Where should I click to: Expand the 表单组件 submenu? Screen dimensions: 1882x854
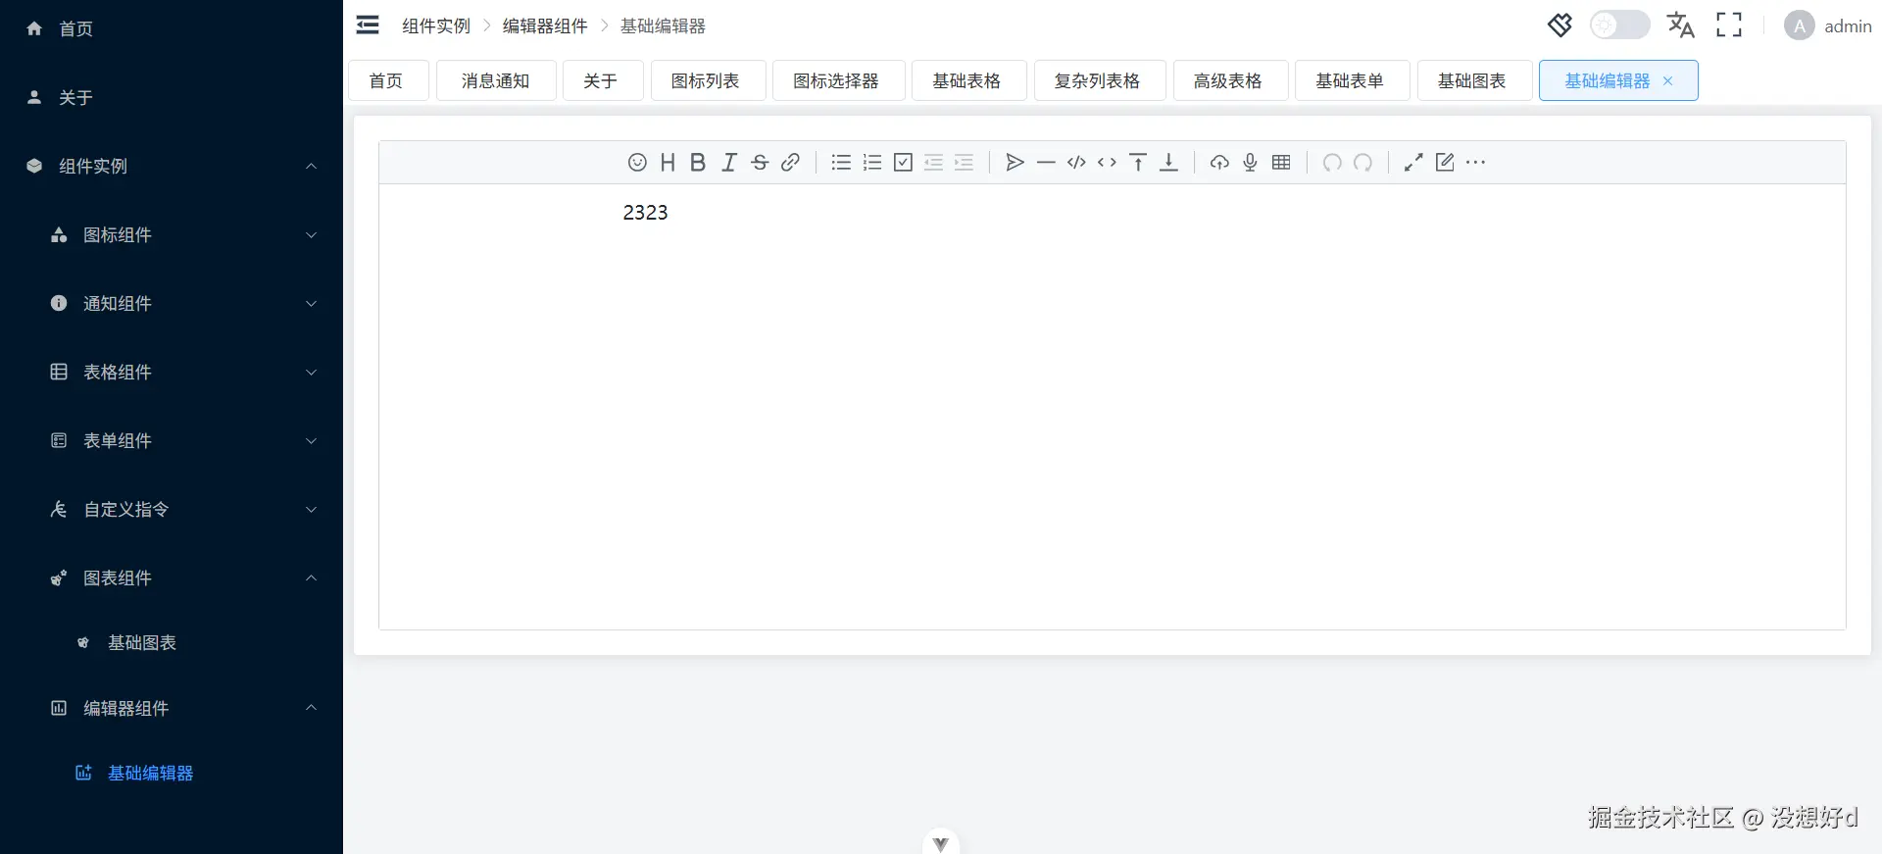[172, 441]
